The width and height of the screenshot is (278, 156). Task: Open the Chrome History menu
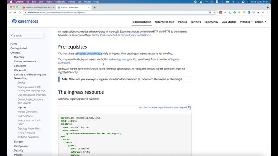coord(49,2)
